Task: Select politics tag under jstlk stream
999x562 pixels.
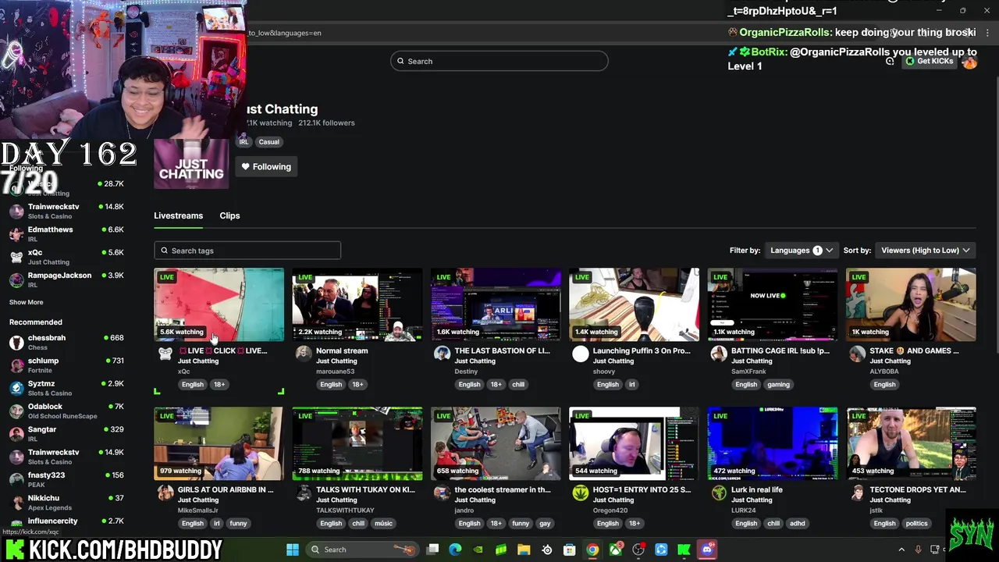Action: [916, 523]
